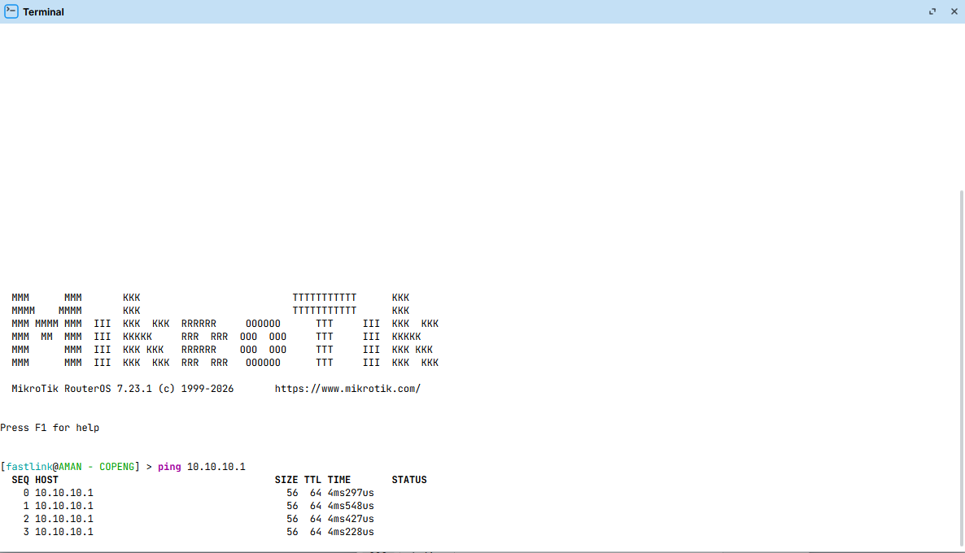Viewport: 965px width, 553px height.
Task: Click the Terminal icon in title bar
Action: pos(11,11)
